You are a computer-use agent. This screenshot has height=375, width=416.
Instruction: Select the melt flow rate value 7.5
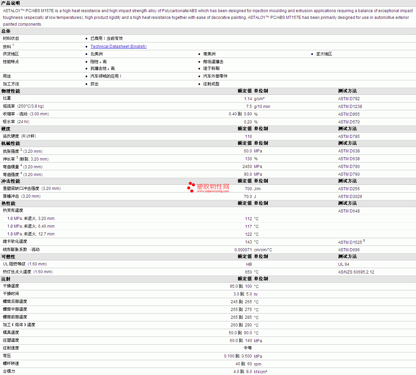coord(249,107)
